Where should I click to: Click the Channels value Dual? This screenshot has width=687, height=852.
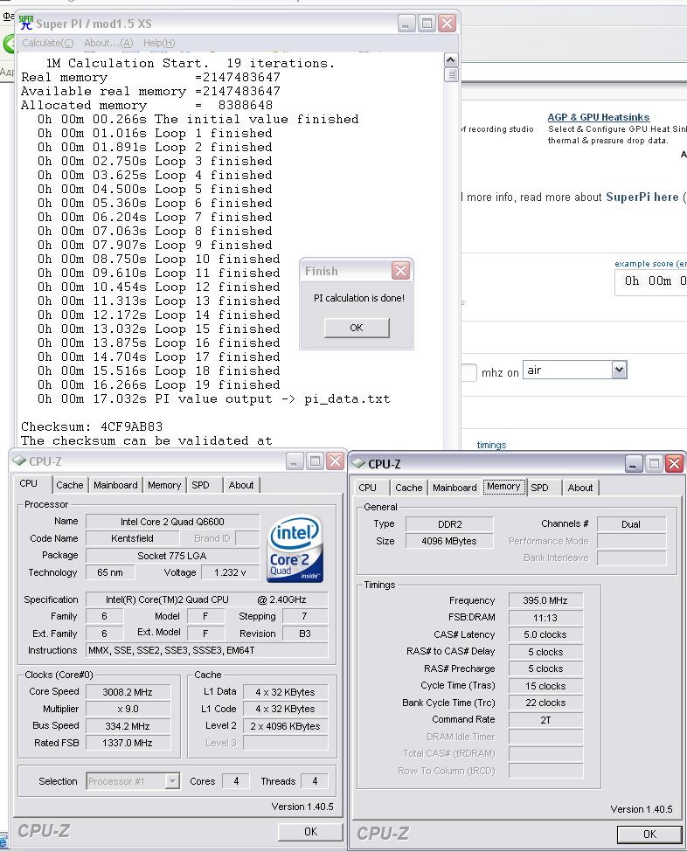631,523
